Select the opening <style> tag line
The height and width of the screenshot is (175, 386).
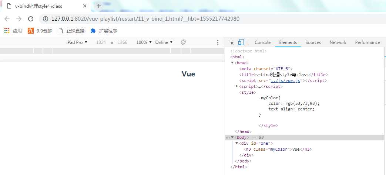pyautogui.click(x=248, y=92)
